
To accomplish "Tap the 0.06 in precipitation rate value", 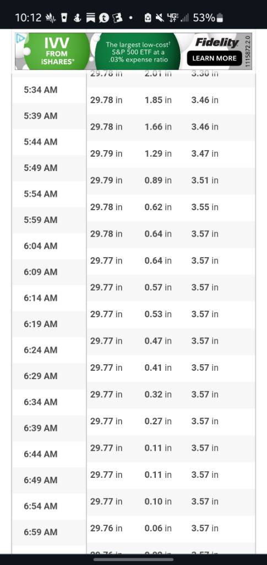I will click(x=158, y=528).
